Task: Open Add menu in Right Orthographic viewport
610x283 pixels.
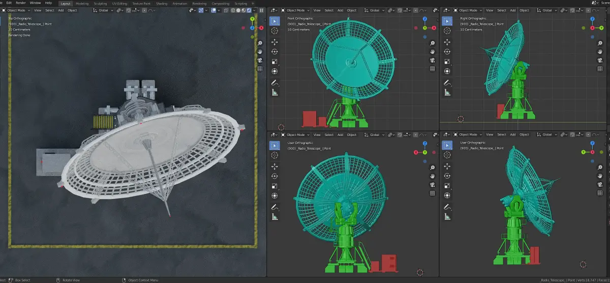Action: point(513,10)
